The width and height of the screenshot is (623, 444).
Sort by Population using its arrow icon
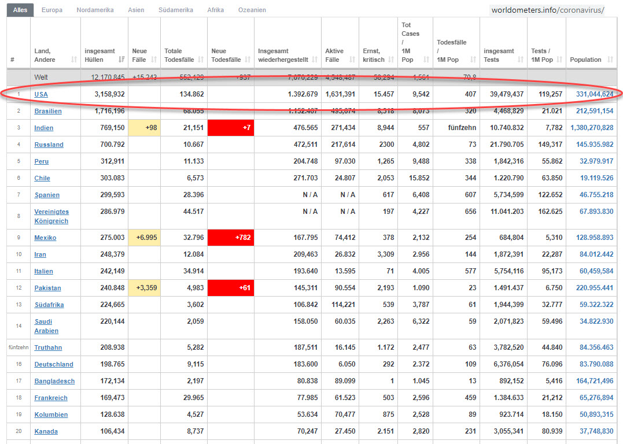(x=610, y=60)
